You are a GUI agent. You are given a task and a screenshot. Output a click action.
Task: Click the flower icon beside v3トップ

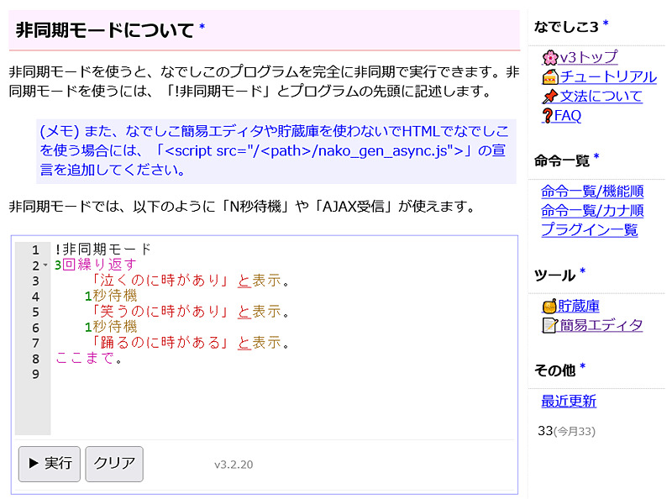tap(552, 56)
